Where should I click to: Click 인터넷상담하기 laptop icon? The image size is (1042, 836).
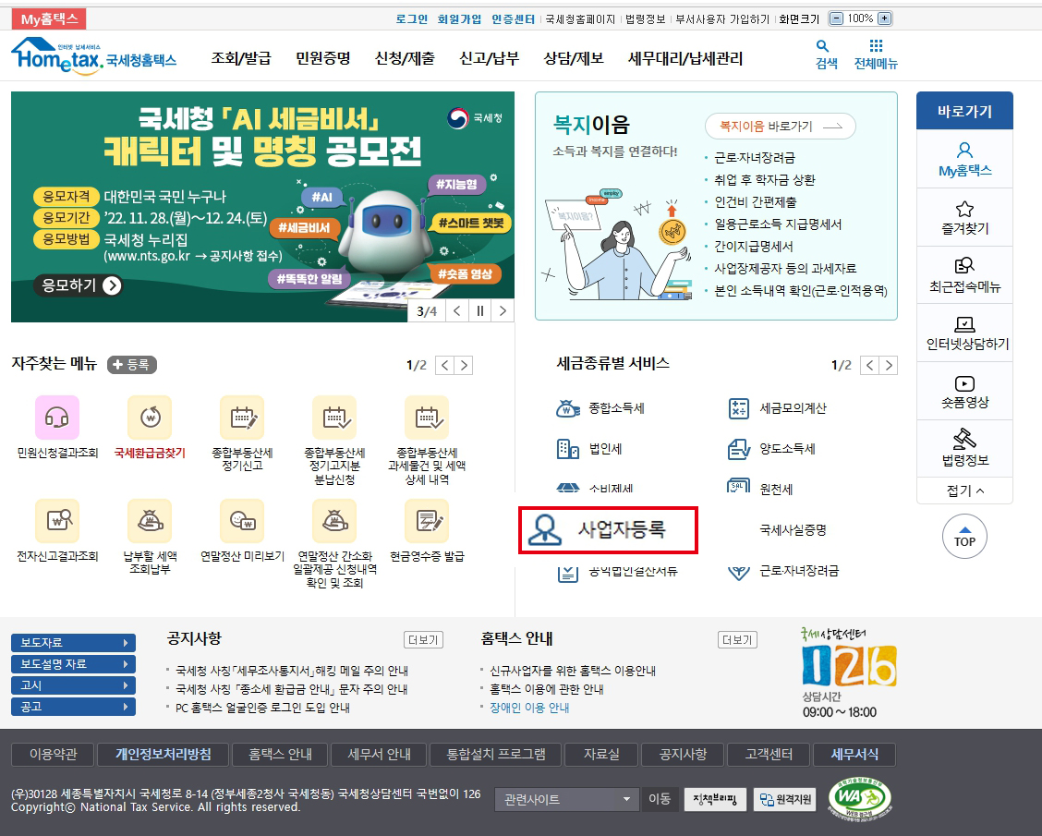coord(965,324)
